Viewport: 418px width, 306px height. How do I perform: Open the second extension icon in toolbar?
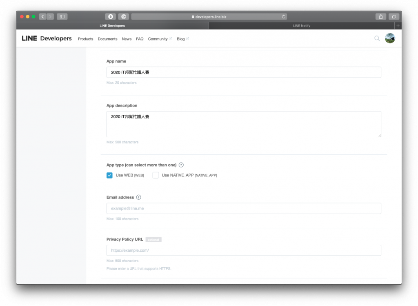124,16
